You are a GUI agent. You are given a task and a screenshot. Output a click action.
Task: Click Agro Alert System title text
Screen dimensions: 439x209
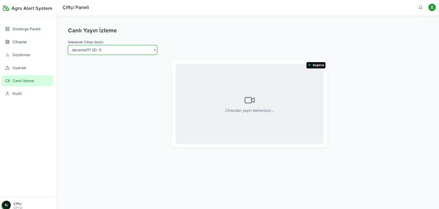click(x=32, y=8)
